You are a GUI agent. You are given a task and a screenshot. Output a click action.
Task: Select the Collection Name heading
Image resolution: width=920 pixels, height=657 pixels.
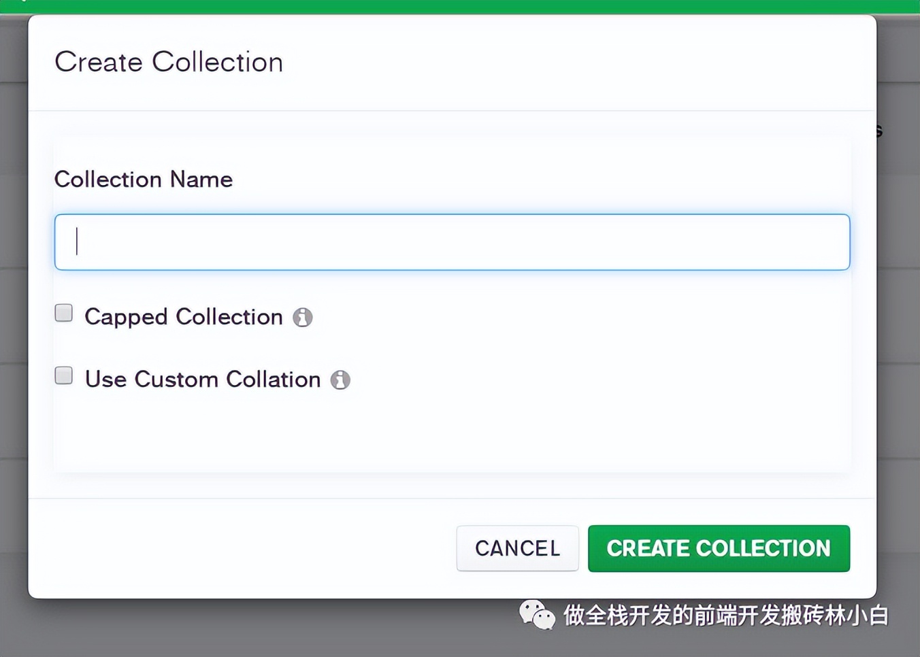point(143,180)
